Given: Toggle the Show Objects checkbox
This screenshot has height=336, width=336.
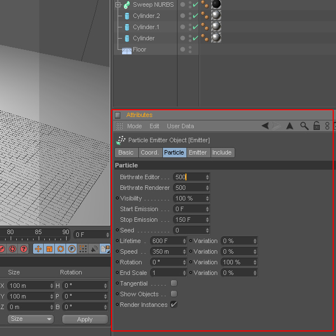Looking at the screenshot, I should [174, 294].
